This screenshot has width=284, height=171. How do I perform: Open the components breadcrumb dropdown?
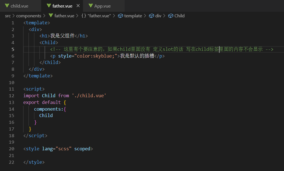tap(28, 16)
